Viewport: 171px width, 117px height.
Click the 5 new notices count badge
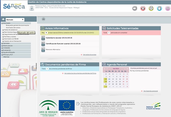pyautogui.click(x=46, y=33)
